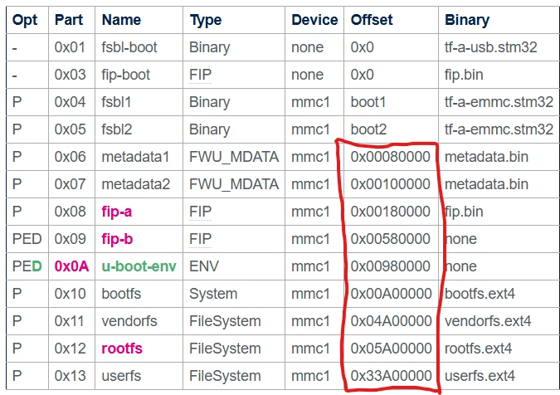Click the FIP abbreviation in fip-b row
Viewport: 560px width, 395px height.
(201, 239)
